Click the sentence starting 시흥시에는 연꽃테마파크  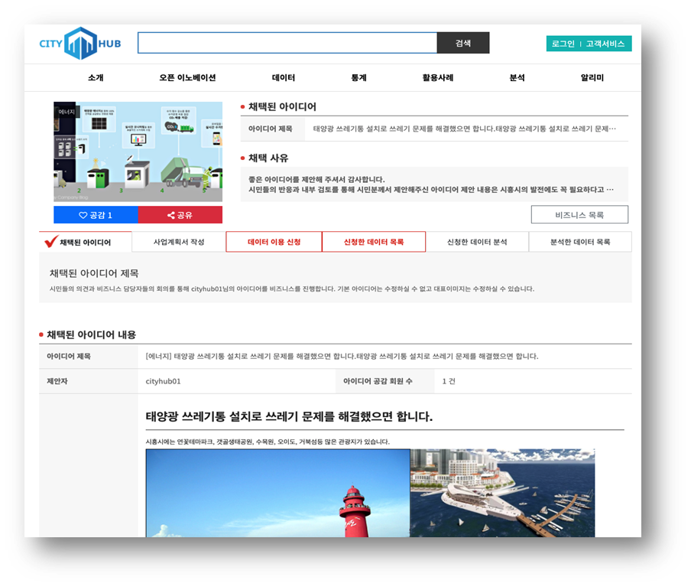(x=268, y=442)
